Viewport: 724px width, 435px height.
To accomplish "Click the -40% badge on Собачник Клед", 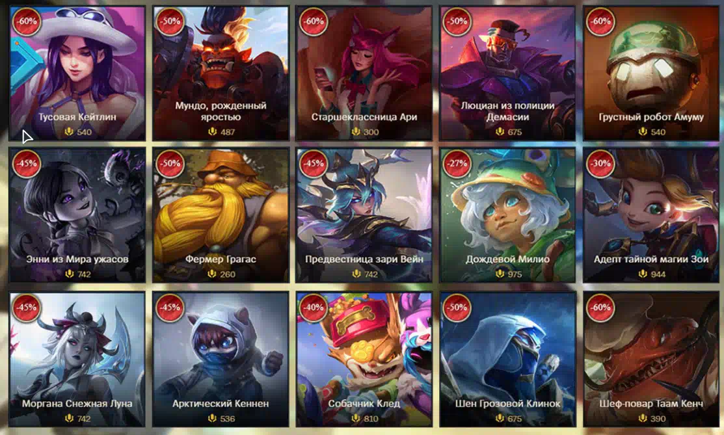I will point(313,308).
